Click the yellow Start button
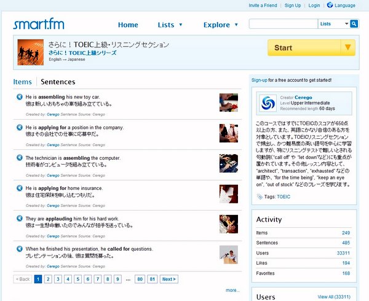This screenshot has height=301, width=369. [x=304, y=48]
